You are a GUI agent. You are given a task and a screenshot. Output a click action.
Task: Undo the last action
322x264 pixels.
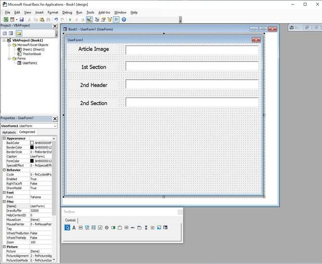click(56, 20)
